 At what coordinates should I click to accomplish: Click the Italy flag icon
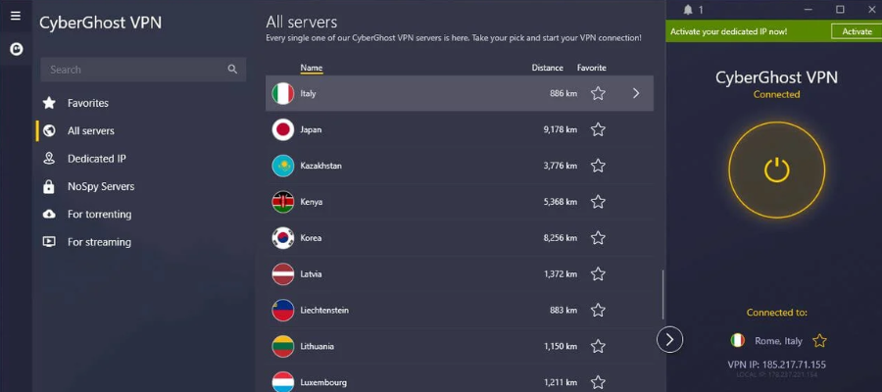pos(283,93)
